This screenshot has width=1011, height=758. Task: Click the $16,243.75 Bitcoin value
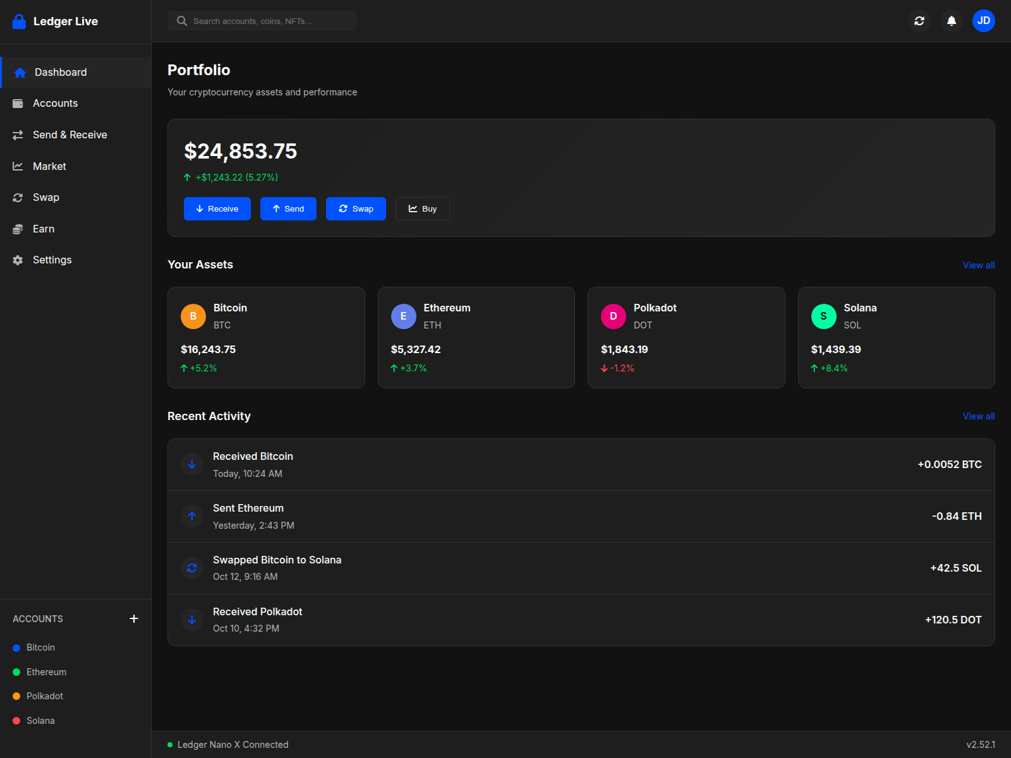(x=208, y=349)
